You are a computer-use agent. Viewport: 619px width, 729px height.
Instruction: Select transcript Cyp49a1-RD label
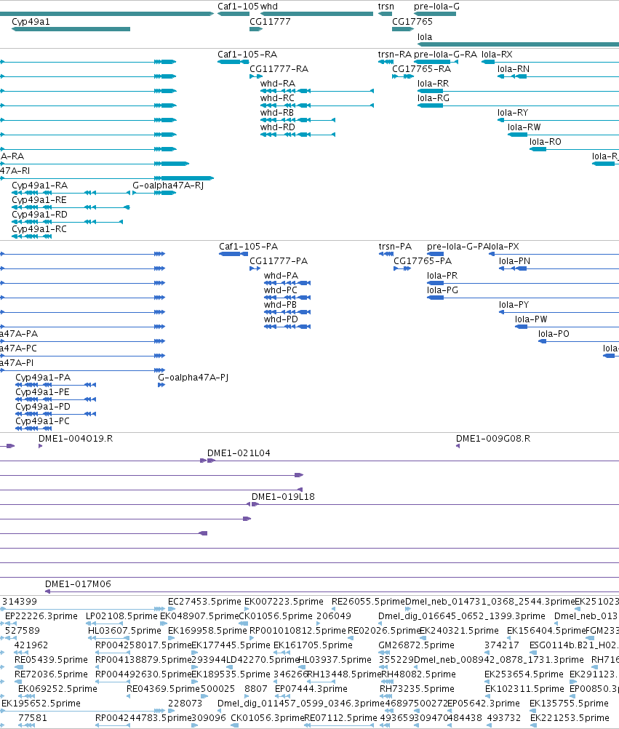pyautogui.click(x=39, y=215)
